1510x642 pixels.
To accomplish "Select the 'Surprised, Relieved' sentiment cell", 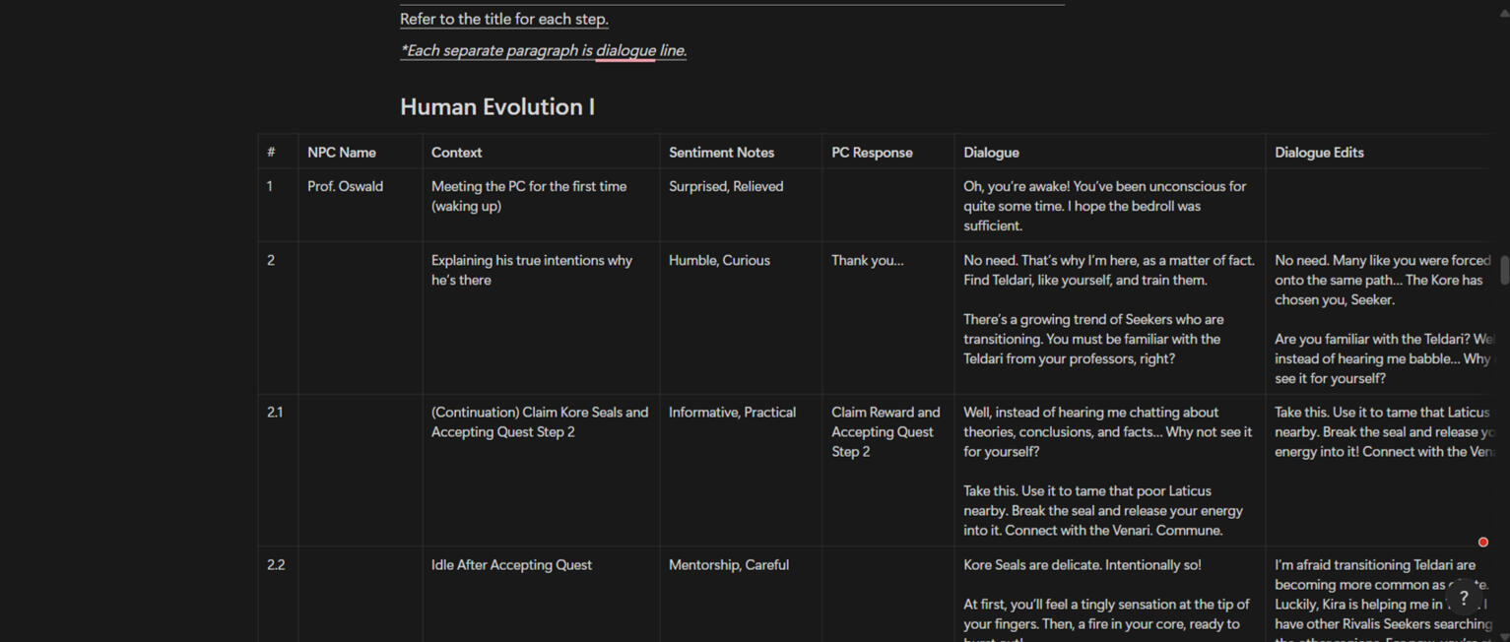I will point(726,187).
